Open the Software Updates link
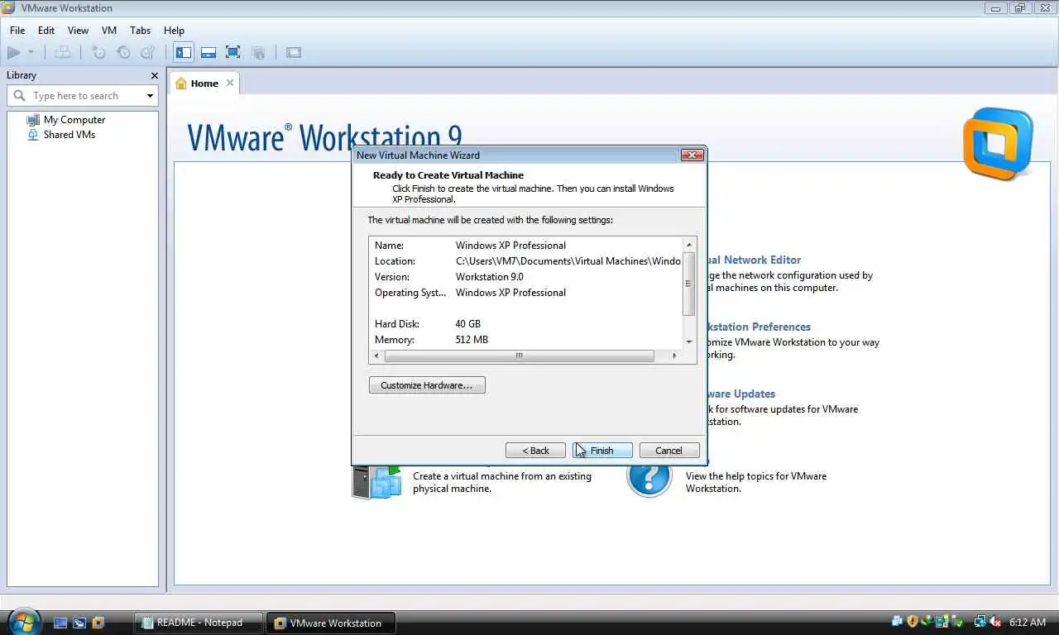The height and width of the screenshot is (635, 1059). tap(741, 394)
